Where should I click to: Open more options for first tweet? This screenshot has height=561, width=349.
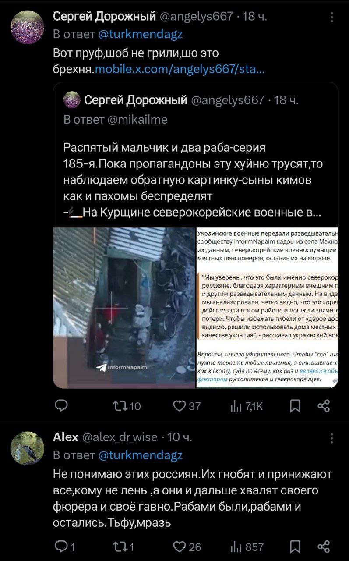(x=332, y=17)
